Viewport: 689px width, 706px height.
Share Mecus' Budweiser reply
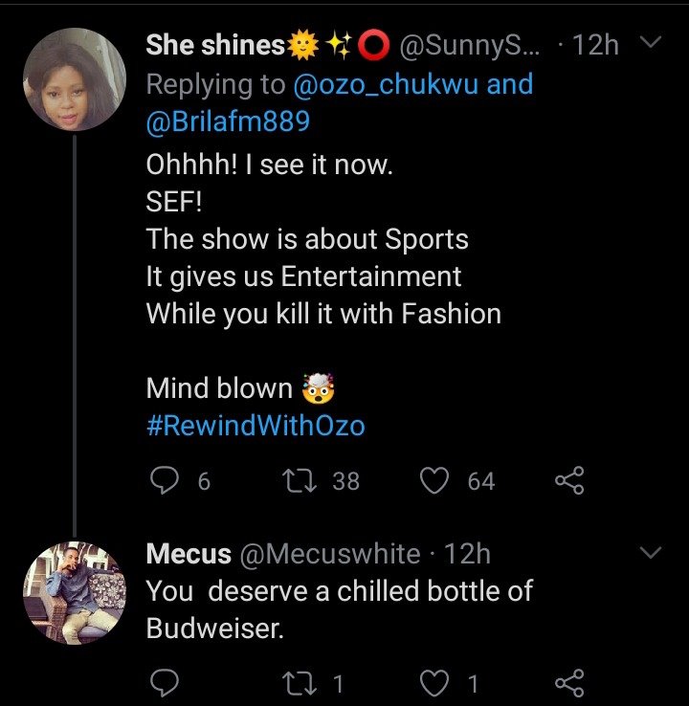(x=569, y=682)
